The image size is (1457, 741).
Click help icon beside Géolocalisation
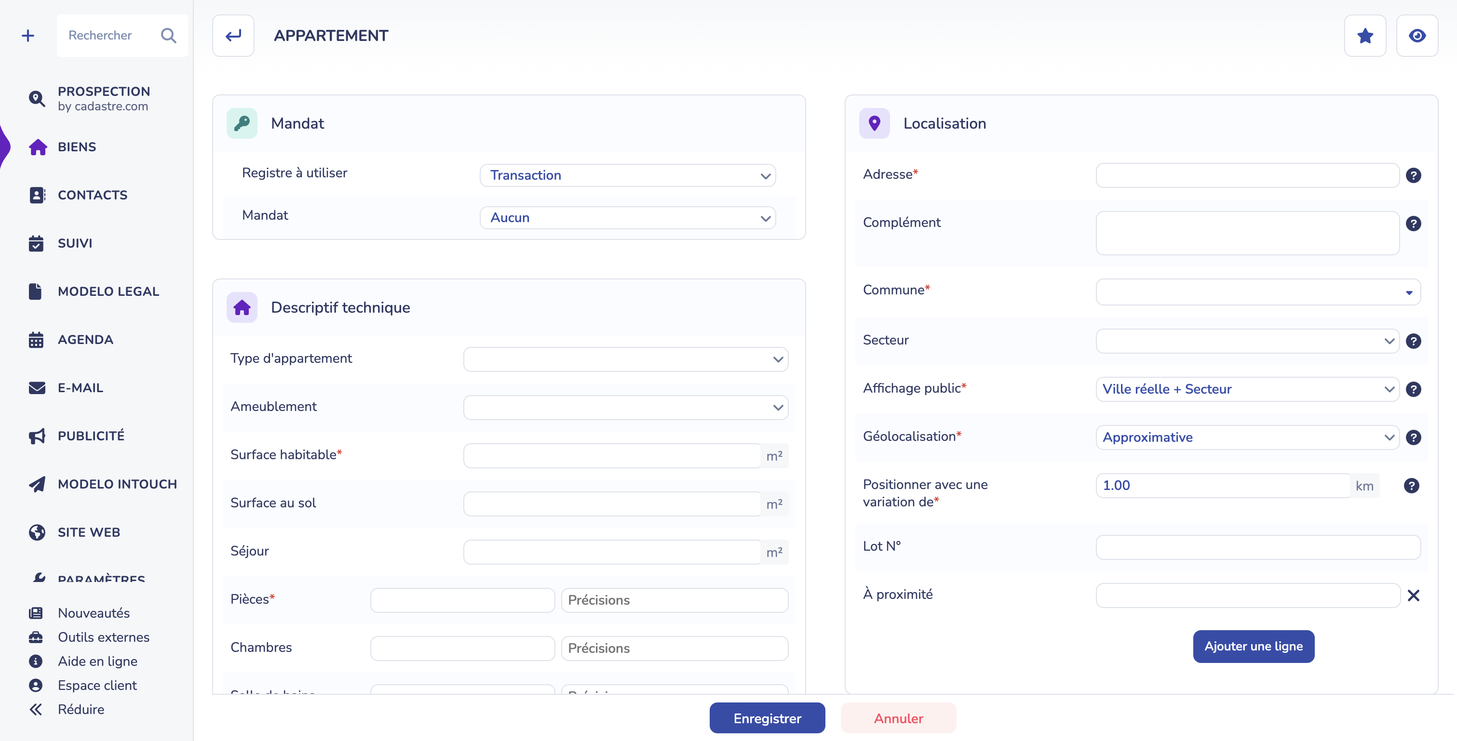(x=1413, y=437)
